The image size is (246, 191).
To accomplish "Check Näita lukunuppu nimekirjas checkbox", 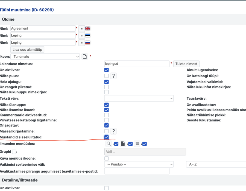I will tap(107, 92).
